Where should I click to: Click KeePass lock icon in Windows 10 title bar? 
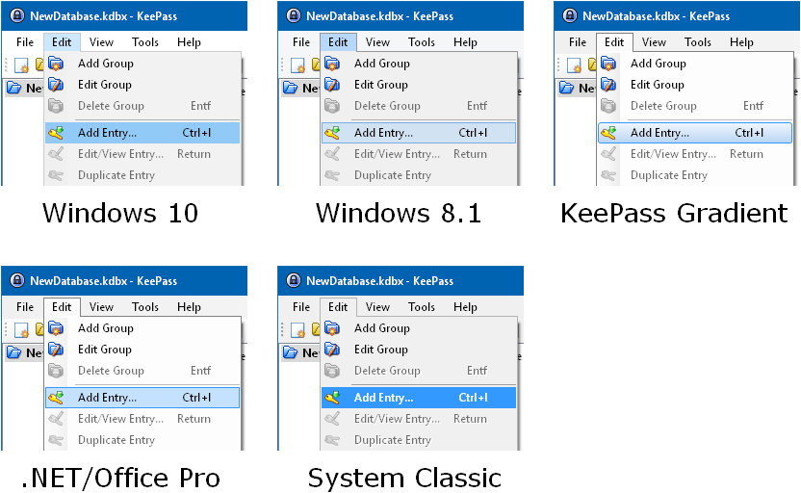[17, 16]
